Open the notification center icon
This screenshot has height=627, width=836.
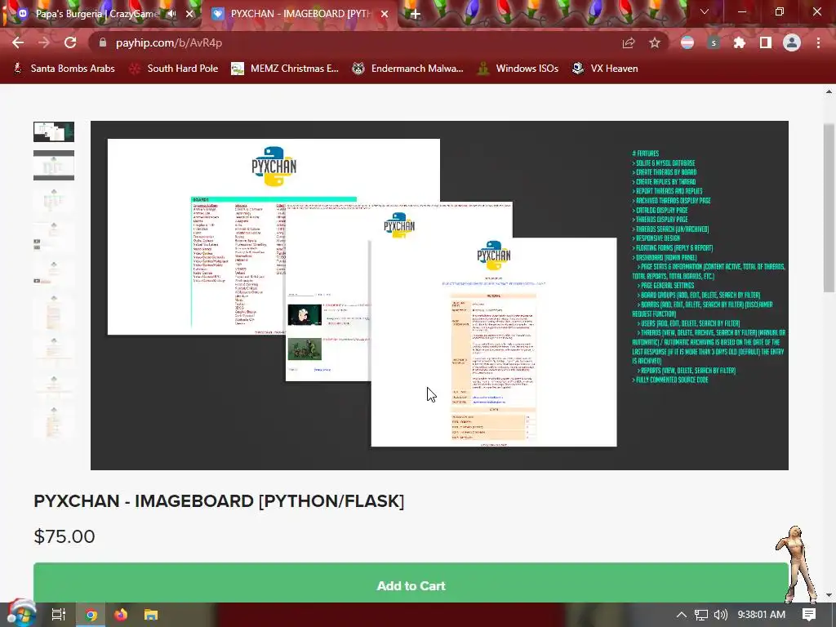pyautogui.click(x=809, y=615)
